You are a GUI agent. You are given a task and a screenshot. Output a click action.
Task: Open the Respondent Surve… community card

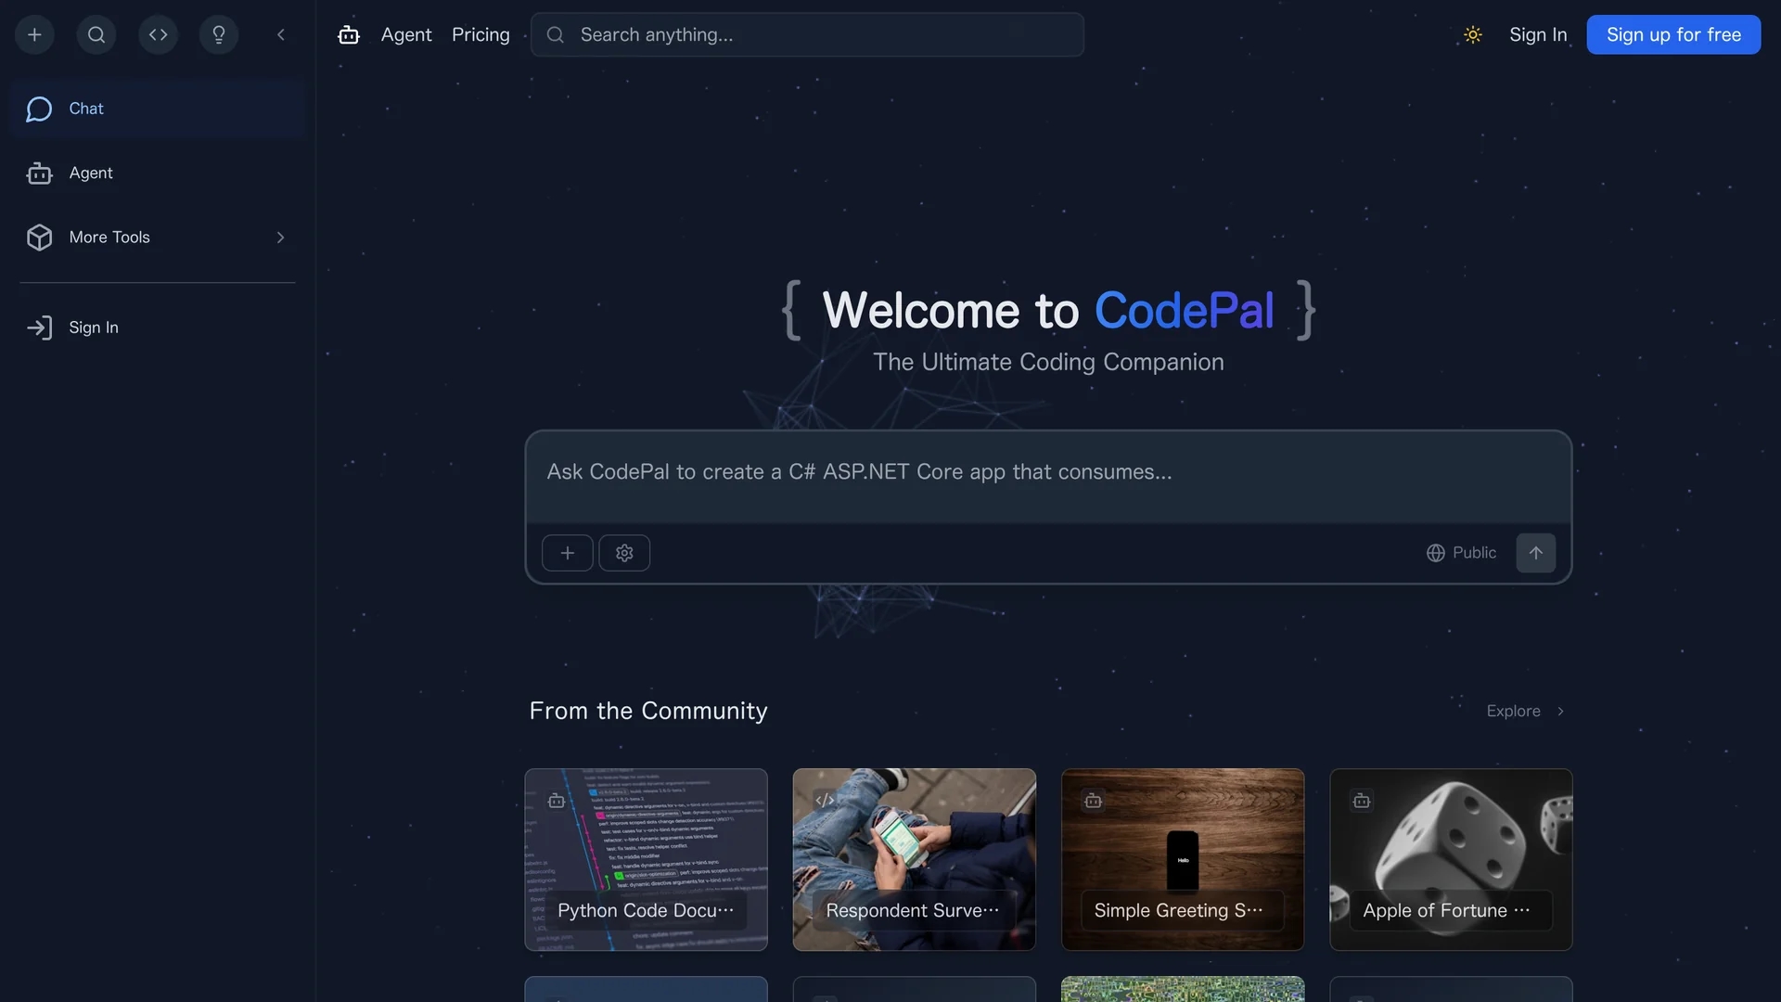tap(915, 860)
